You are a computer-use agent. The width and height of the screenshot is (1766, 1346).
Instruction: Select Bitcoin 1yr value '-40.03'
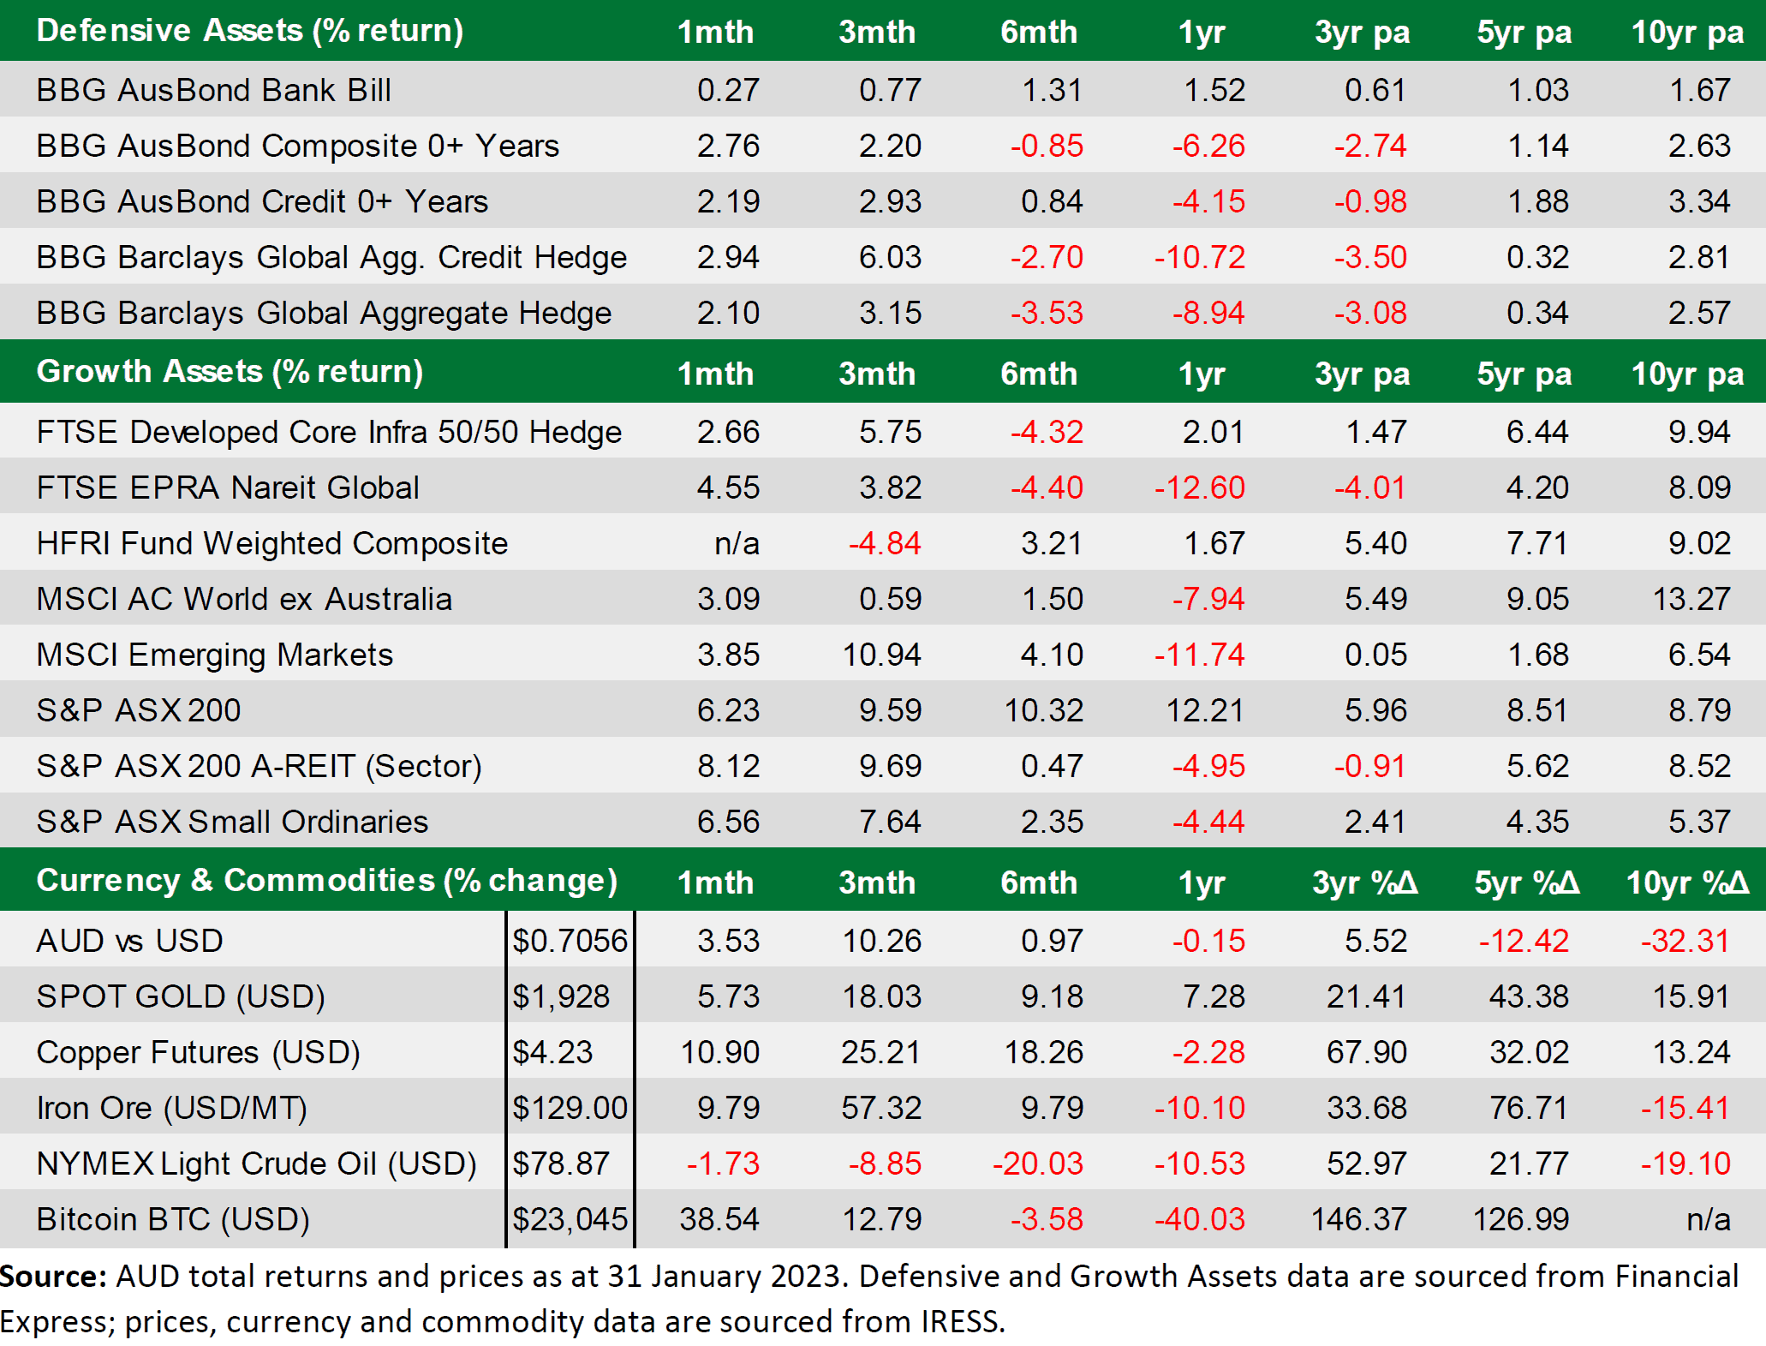(x=1200, y=1219)
